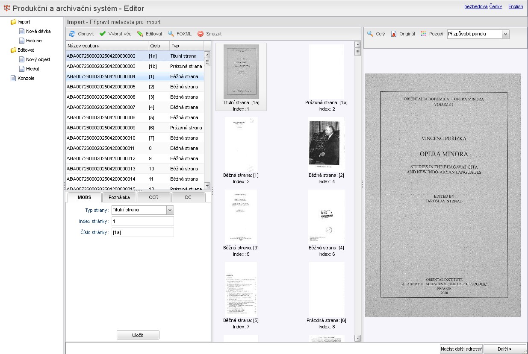Click the Editovat folder icon in tree
Viewport: 528px width, 354px height.
(x=13, y=50)
